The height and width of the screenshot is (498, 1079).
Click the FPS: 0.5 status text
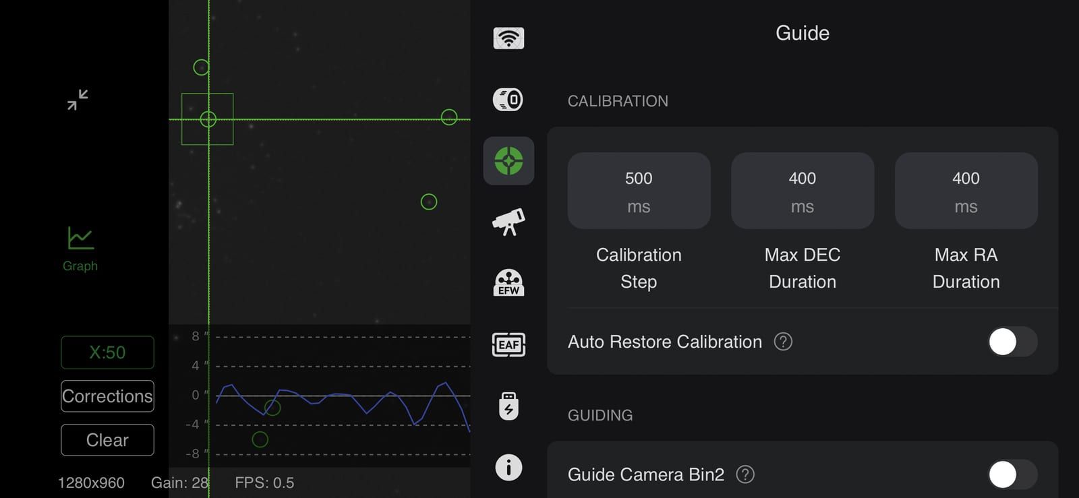[x=264, y=483]
